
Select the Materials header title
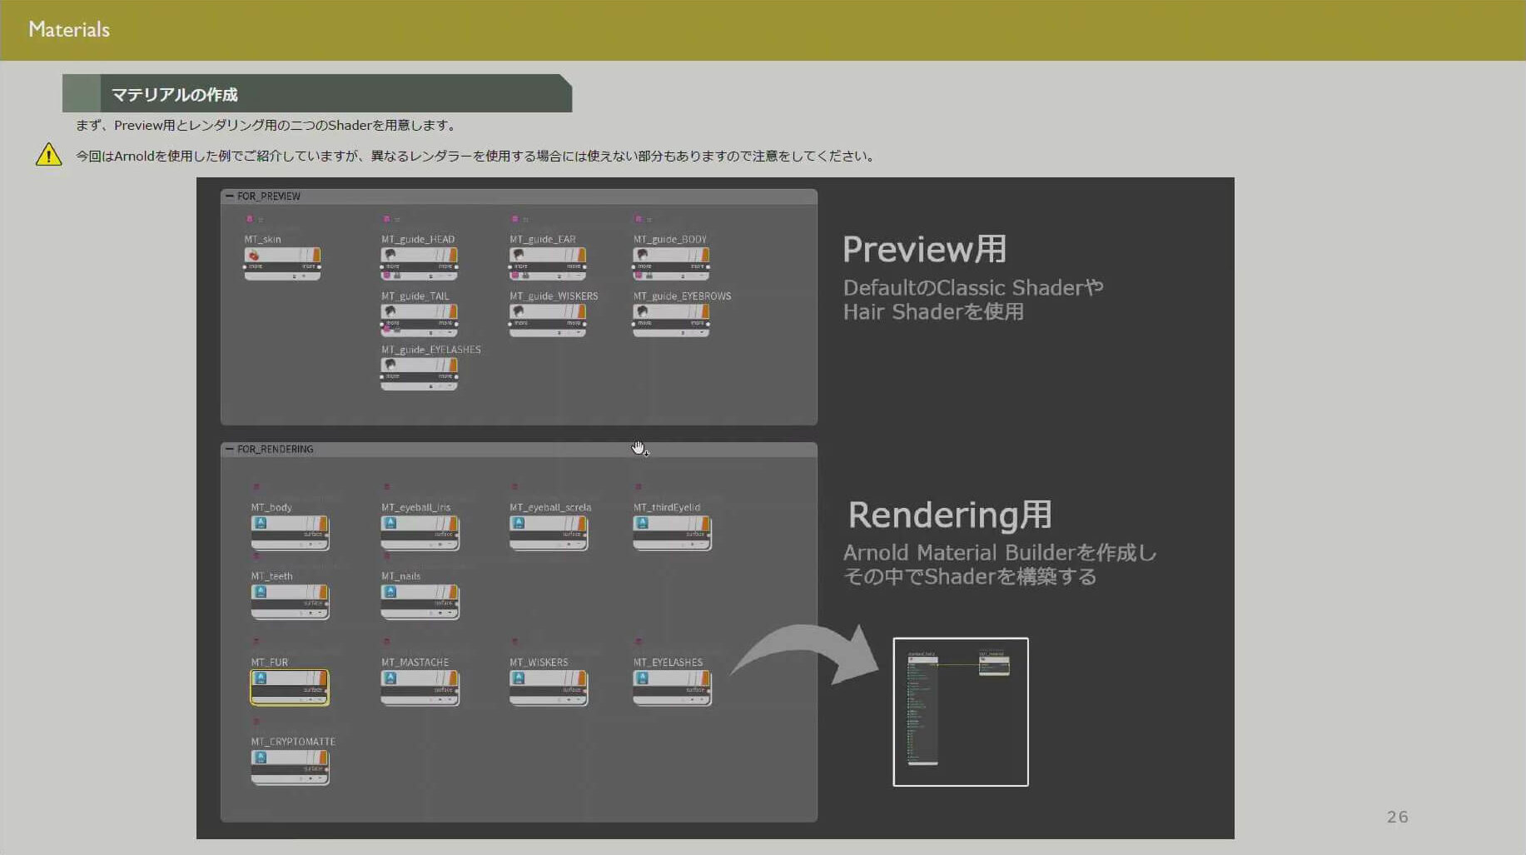click(69, 30)
